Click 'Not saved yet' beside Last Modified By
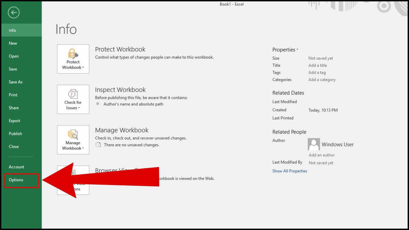The height and width of the screenshot is (230, 409). [321, 163]
